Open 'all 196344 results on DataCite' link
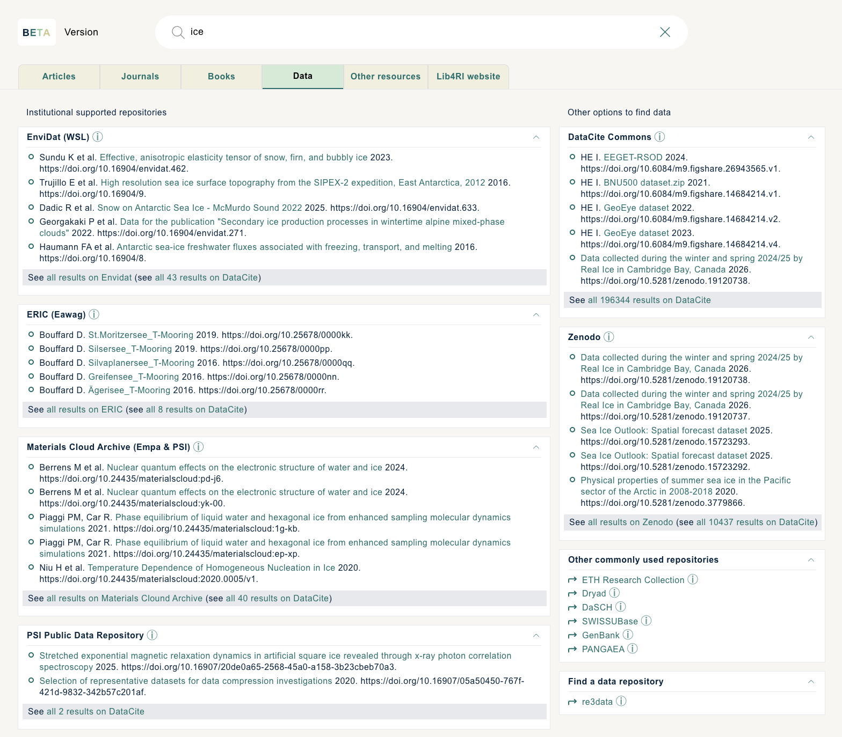Viewport: 842px width, 737px height. point(649,300)
